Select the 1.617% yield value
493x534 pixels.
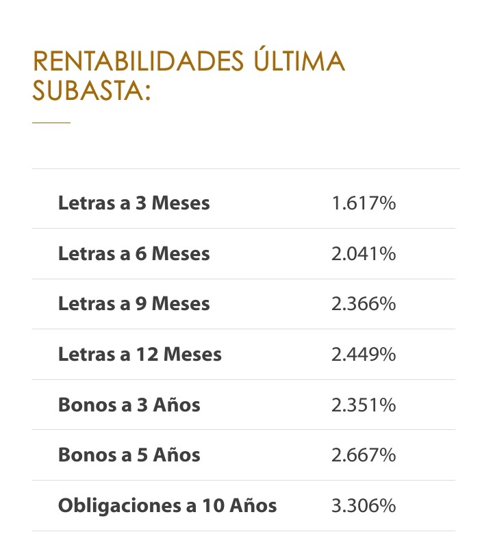click(x=364, y=203)
